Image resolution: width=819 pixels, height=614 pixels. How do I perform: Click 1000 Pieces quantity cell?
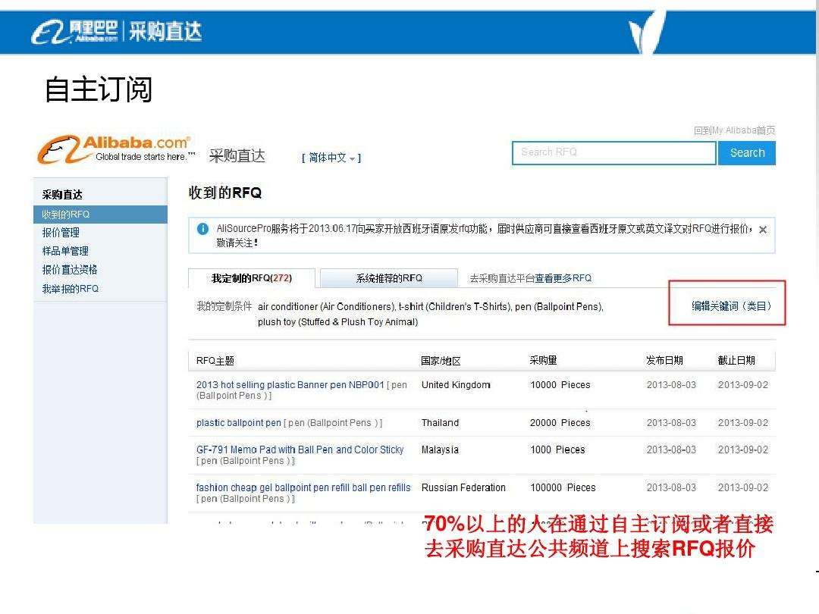[557, 450]
